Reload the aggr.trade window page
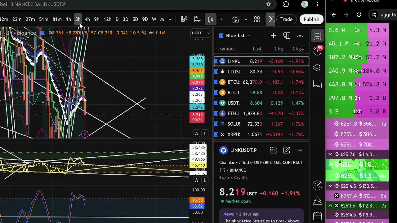397x223 pixels. (359, 15)
